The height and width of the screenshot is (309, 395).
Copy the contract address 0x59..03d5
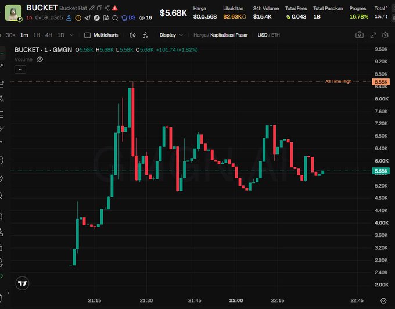49,17
